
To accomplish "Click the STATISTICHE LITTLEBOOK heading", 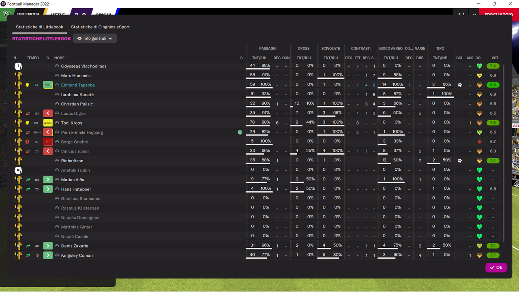I will [41, 39].
